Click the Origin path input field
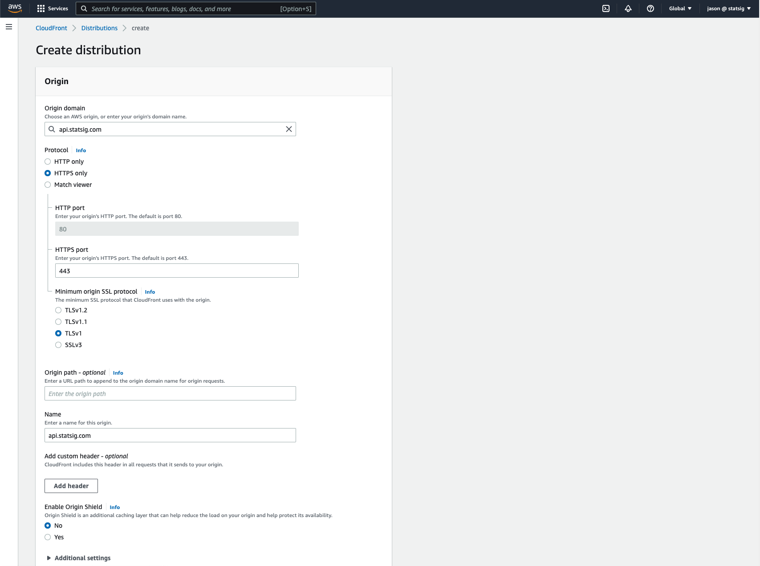Screen dimensions: 760x566 (170, 393)
